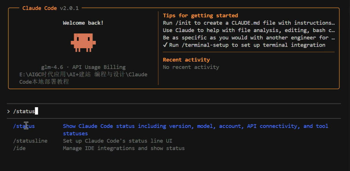Click the 'Be as specific' tip line

coord(249,38)
